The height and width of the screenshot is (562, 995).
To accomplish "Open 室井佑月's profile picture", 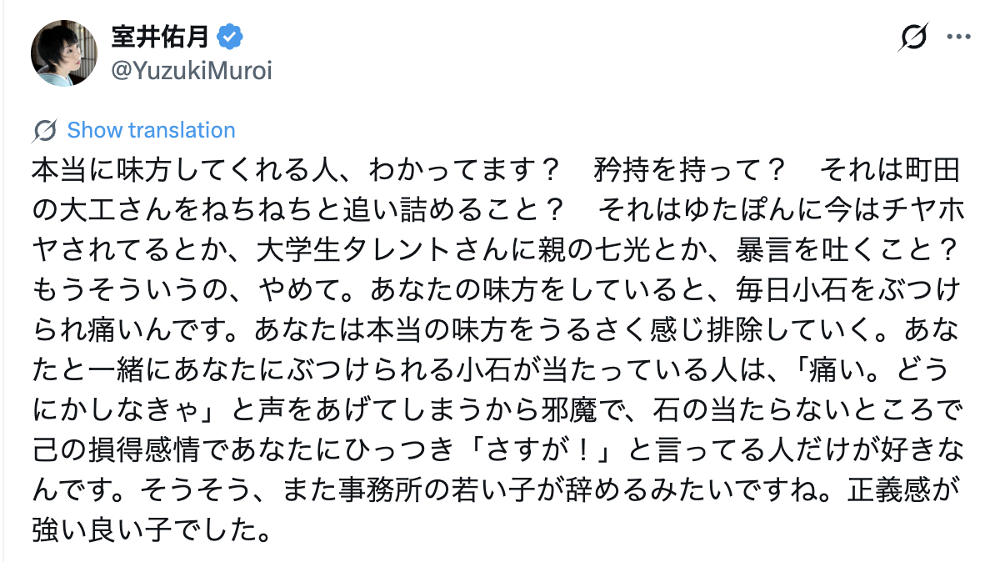I will pyautogui.click(x=64, y=53).
